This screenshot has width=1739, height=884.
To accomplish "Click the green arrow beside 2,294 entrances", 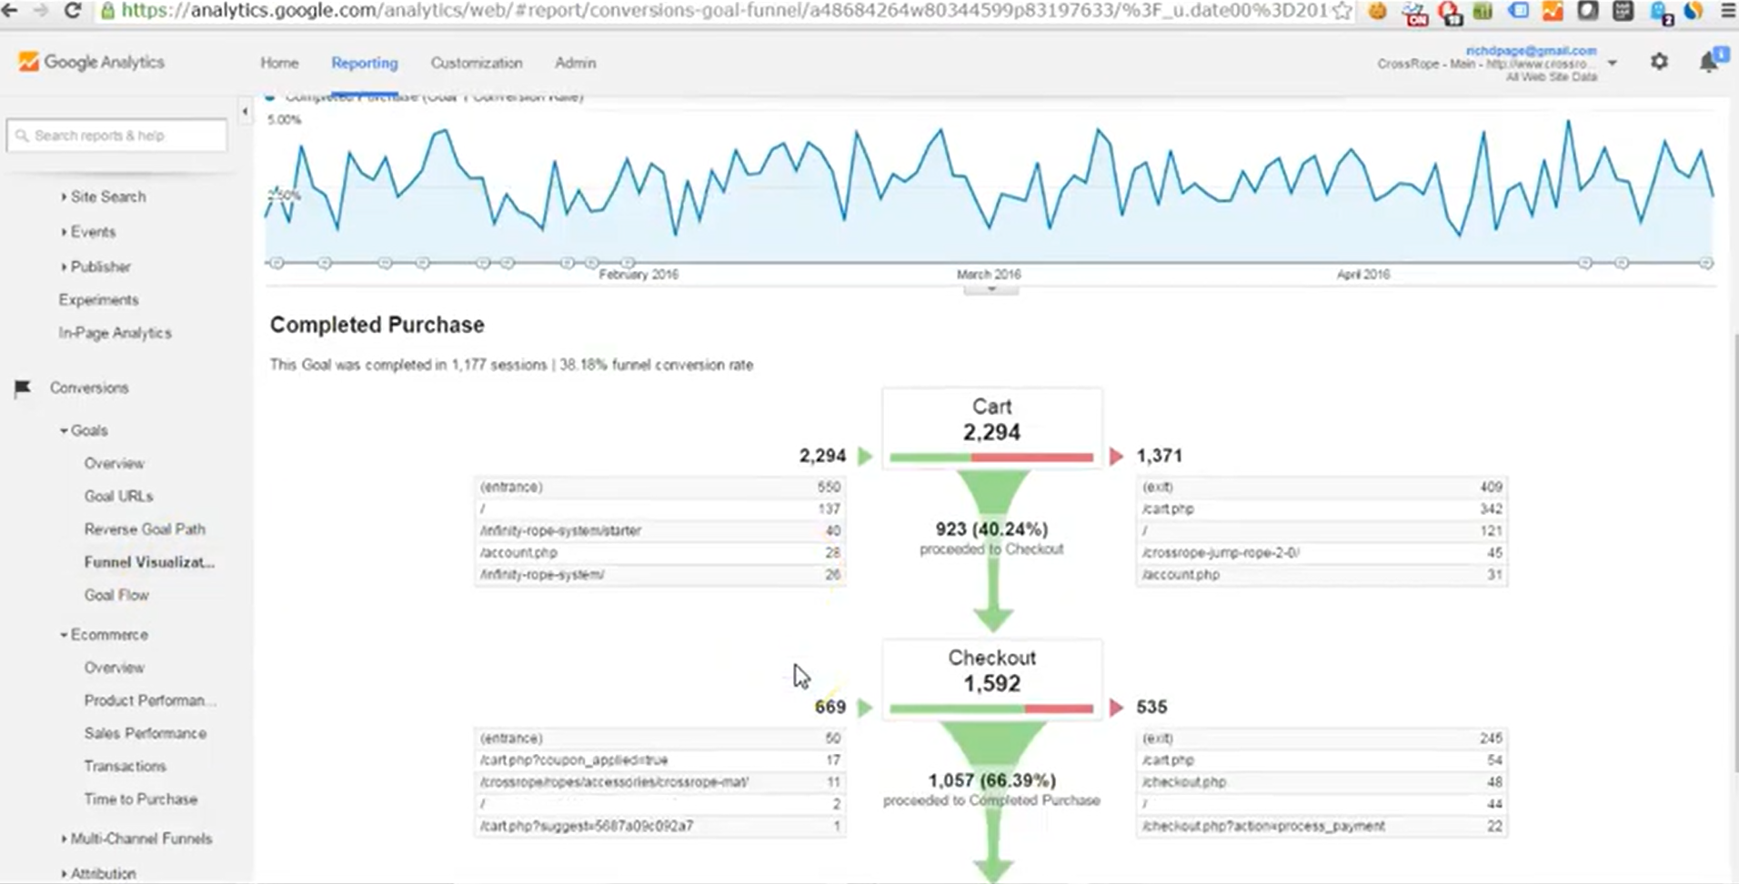I will 865,457.
